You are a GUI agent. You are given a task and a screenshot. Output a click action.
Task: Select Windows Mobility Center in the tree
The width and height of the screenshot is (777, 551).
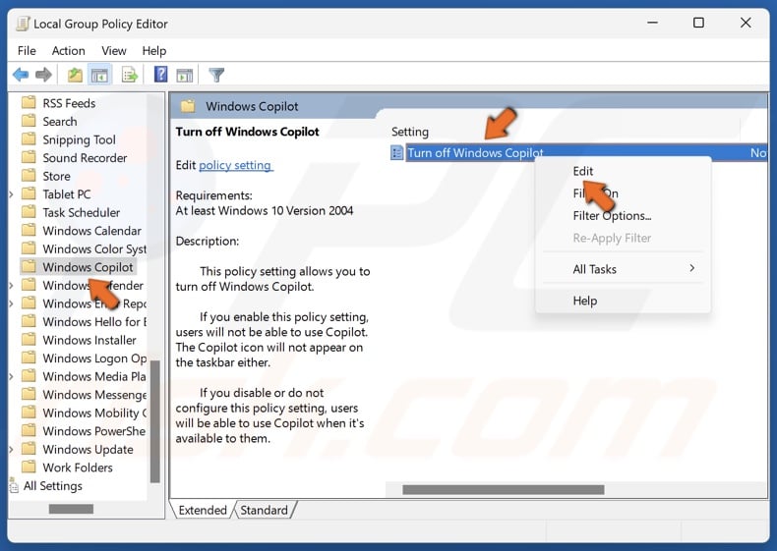pyautogui.click(x=94, y=413)
